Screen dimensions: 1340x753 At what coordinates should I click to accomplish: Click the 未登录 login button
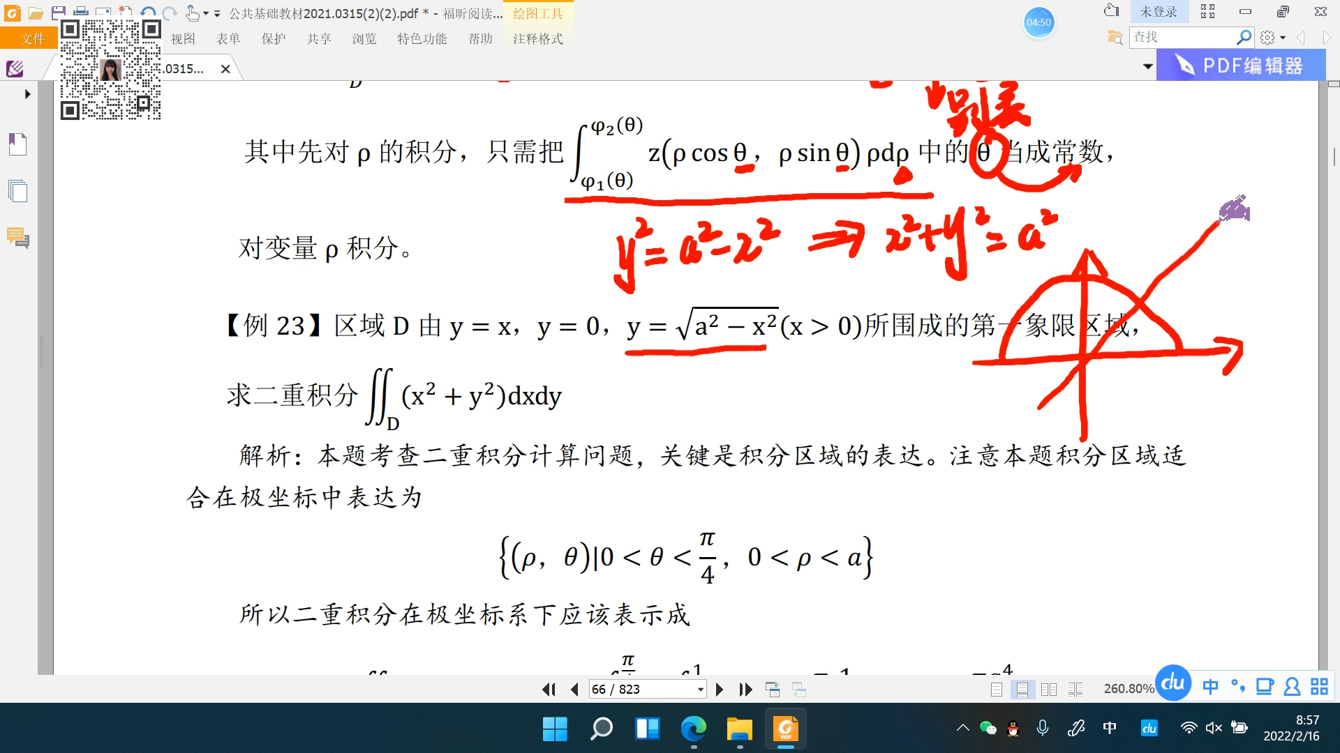[x=1158, y=12]
